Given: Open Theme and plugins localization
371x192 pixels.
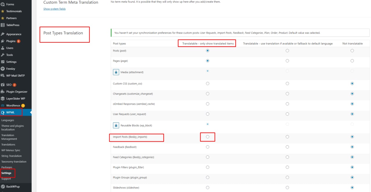Looking at the screenshot, I should coord(12,128).
